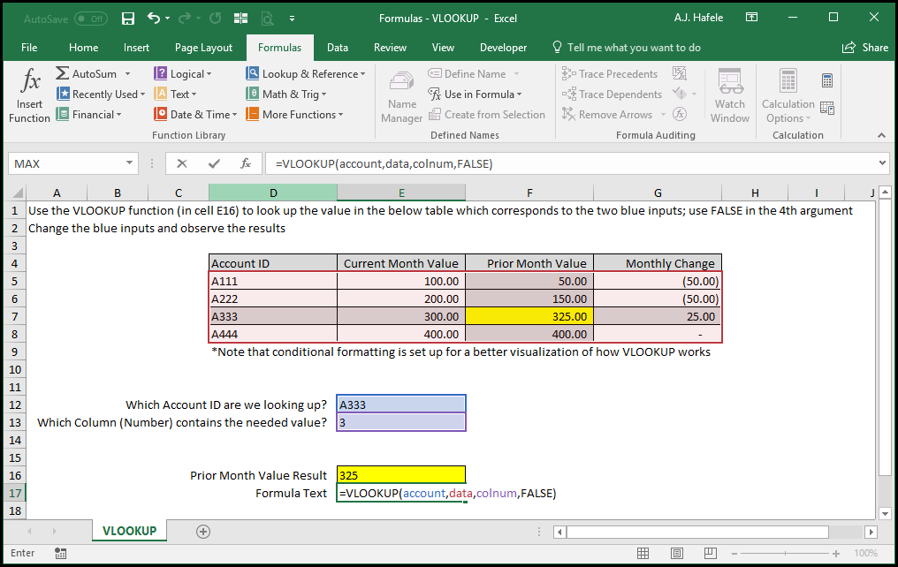Add a new sheet with the plus icon
Screen dimensions: 898x567
coord(202,532)
